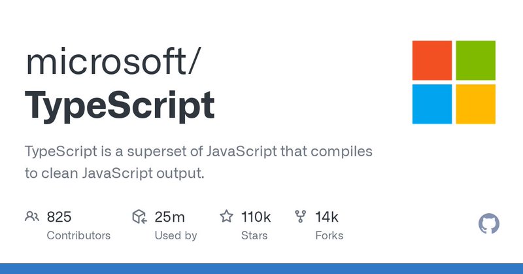523x274 pixels.
Task: Click the Contributors people icon
Action: click(x=32, y=216)
